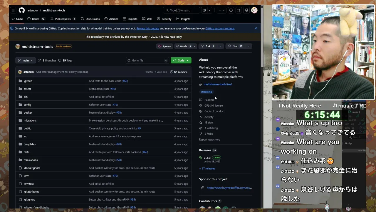Open the Insights tab

tap(183, 19)
